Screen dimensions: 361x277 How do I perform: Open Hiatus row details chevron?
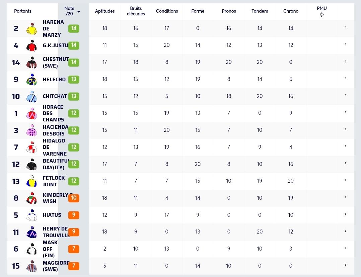click(x=346, y=214)
